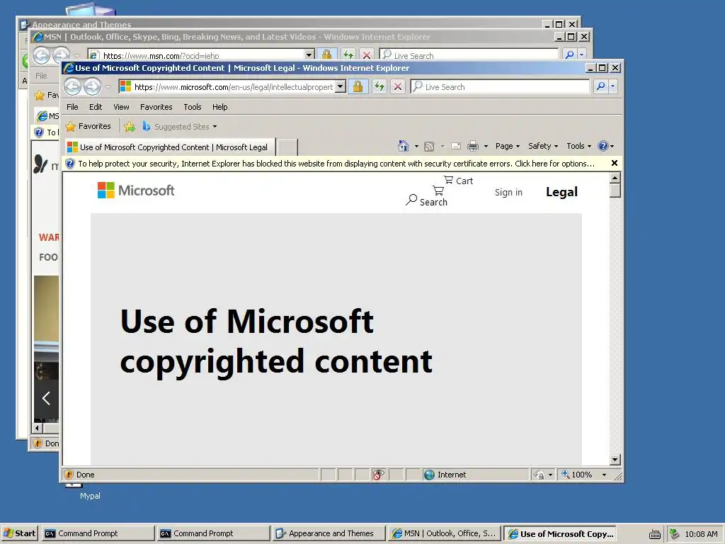Click the Start button
This screenshot has height=544, width=725.
pyautogui.click(x=20, y=533)
